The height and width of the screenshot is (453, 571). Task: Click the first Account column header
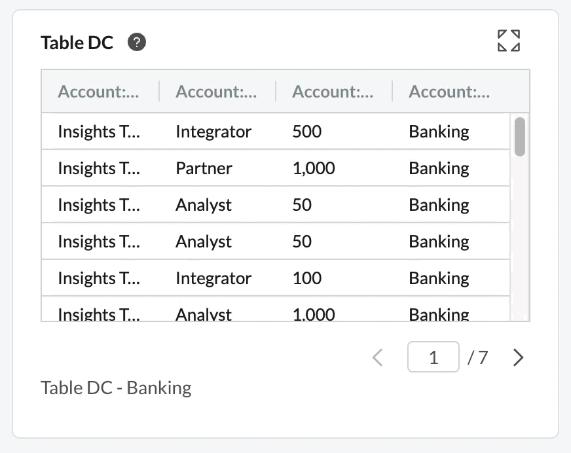coord(98,92)
